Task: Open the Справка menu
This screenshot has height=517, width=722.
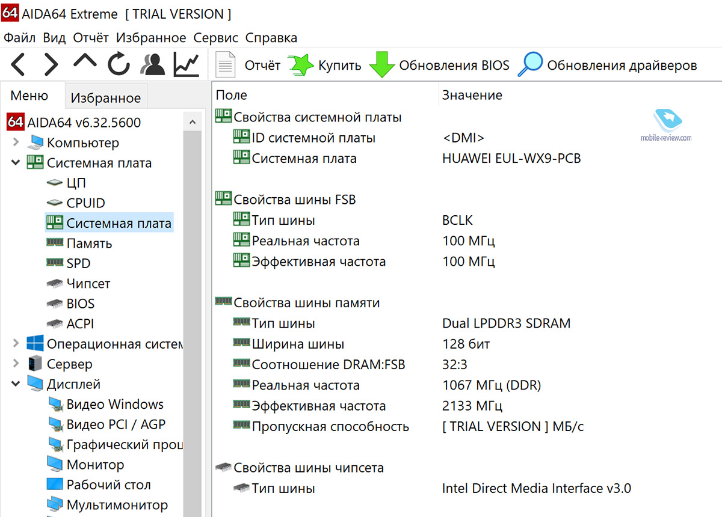Action: 271,38
